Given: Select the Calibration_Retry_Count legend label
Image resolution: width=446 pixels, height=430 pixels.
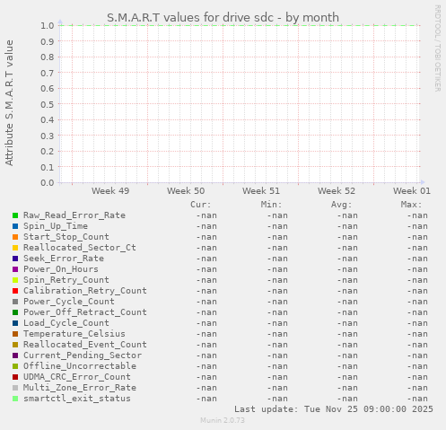Looking at the screenshot, I should point(85,291).
